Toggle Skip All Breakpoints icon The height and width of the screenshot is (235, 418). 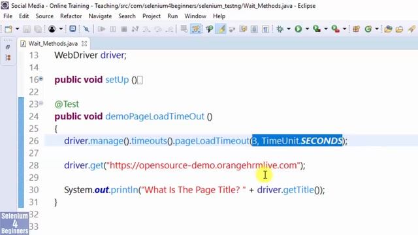click(86, 29)
